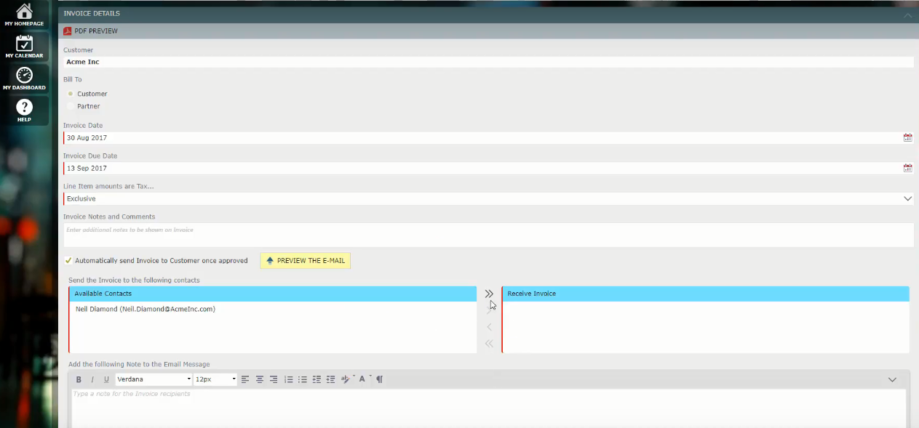Move all contacts to Receive Invoice

tap(489, 294)
